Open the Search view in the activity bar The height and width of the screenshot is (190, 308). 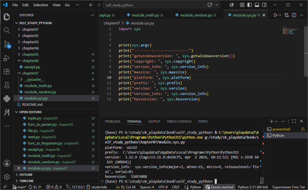point(7,30)
